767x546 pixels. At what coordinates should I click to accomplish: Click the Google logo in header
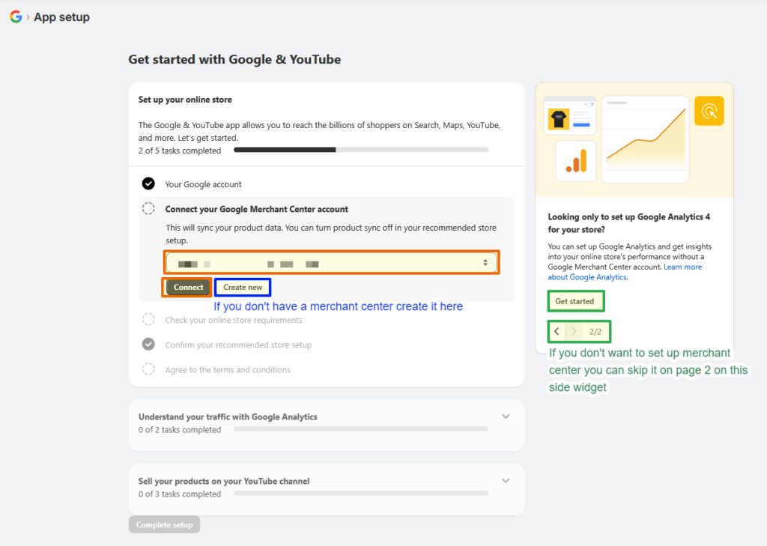[x=16, y=16]
